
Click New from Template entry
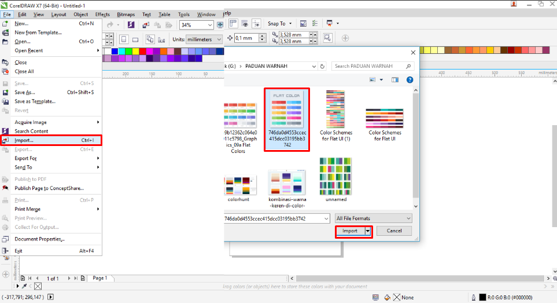click(x=51, y=32)
